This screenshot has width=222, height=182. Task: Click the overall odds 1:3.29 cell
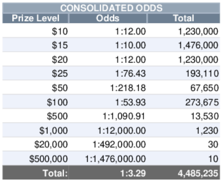[x=108, y=173]
